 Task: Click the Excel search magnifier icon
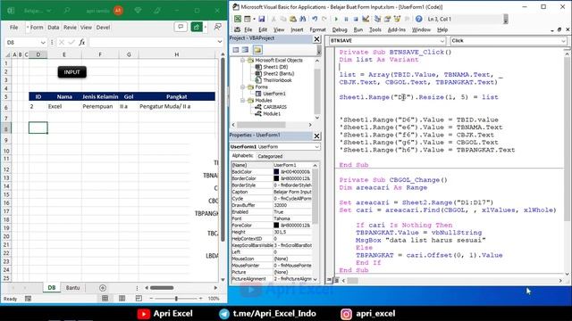(67, 11)
